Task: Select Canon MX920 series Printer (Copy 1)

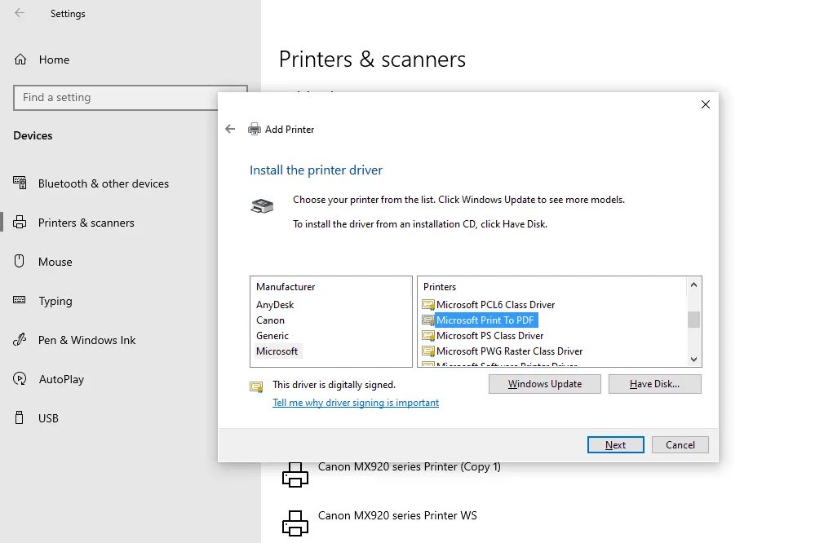Action: pos(409,466)
